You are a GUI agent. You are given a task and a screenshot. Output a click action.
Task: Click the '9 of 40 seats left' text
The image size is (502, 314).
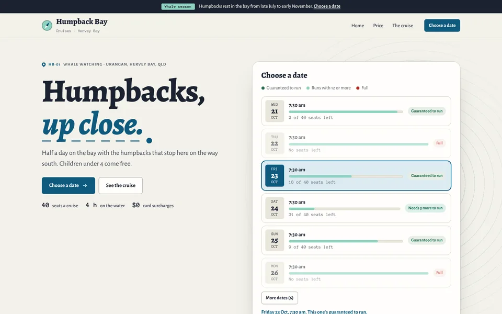[311, 248]
